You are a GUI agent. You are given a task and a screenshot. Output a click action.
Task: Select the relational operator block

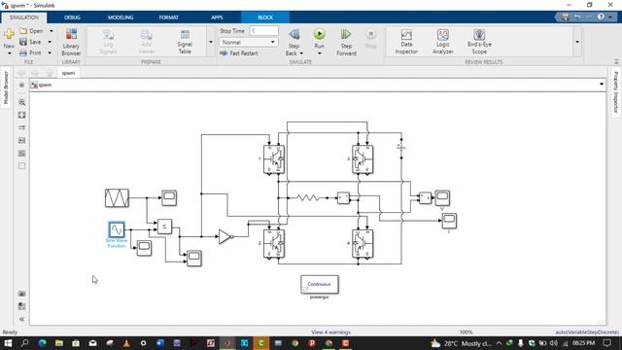(164, 227)
